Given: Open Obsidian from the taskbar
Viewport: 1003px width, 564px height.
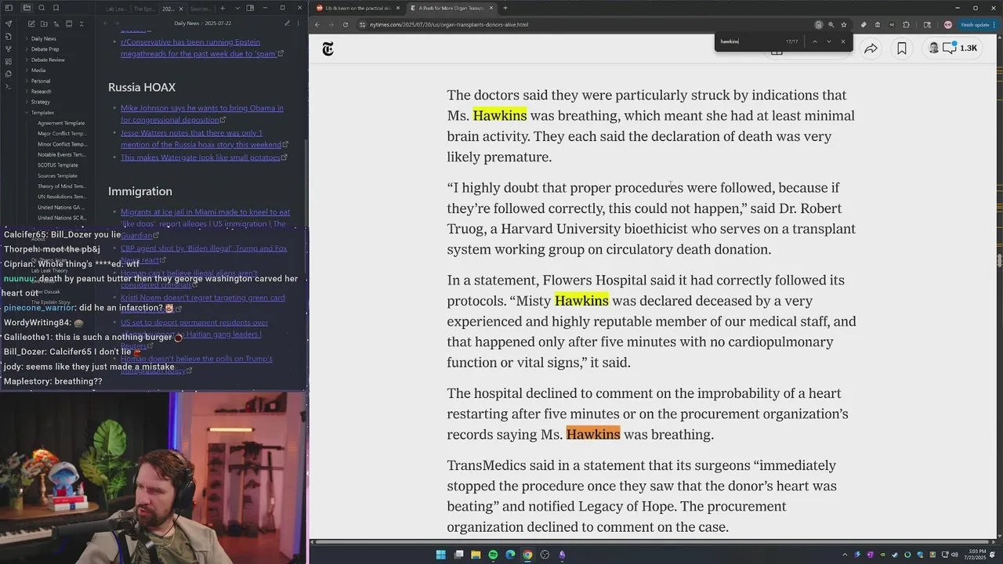Looking at the screenshot, I should point(562,555).
